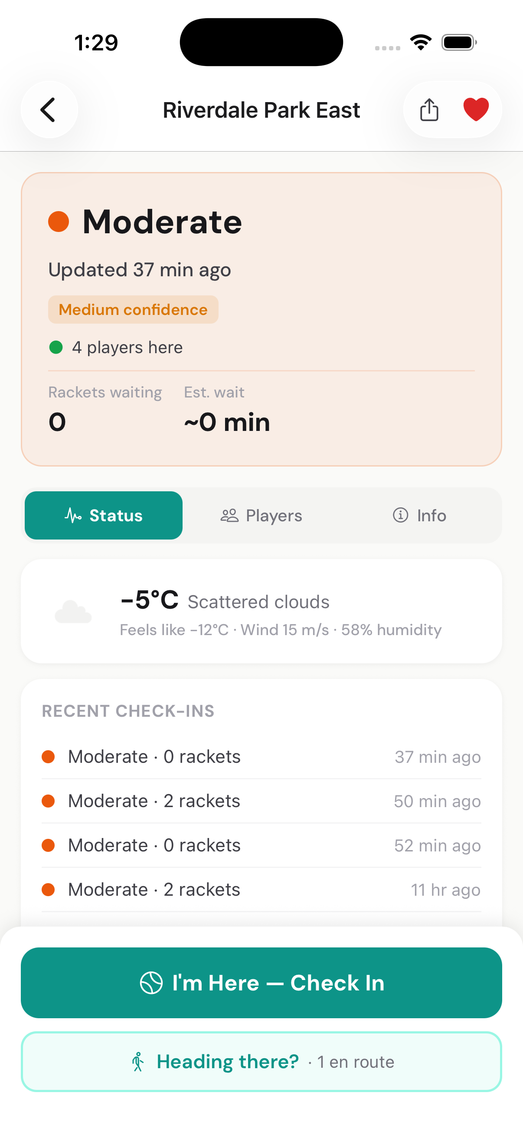Tap the back chevron button
The height and width of the screenshot is (1139, 523).
49,109
